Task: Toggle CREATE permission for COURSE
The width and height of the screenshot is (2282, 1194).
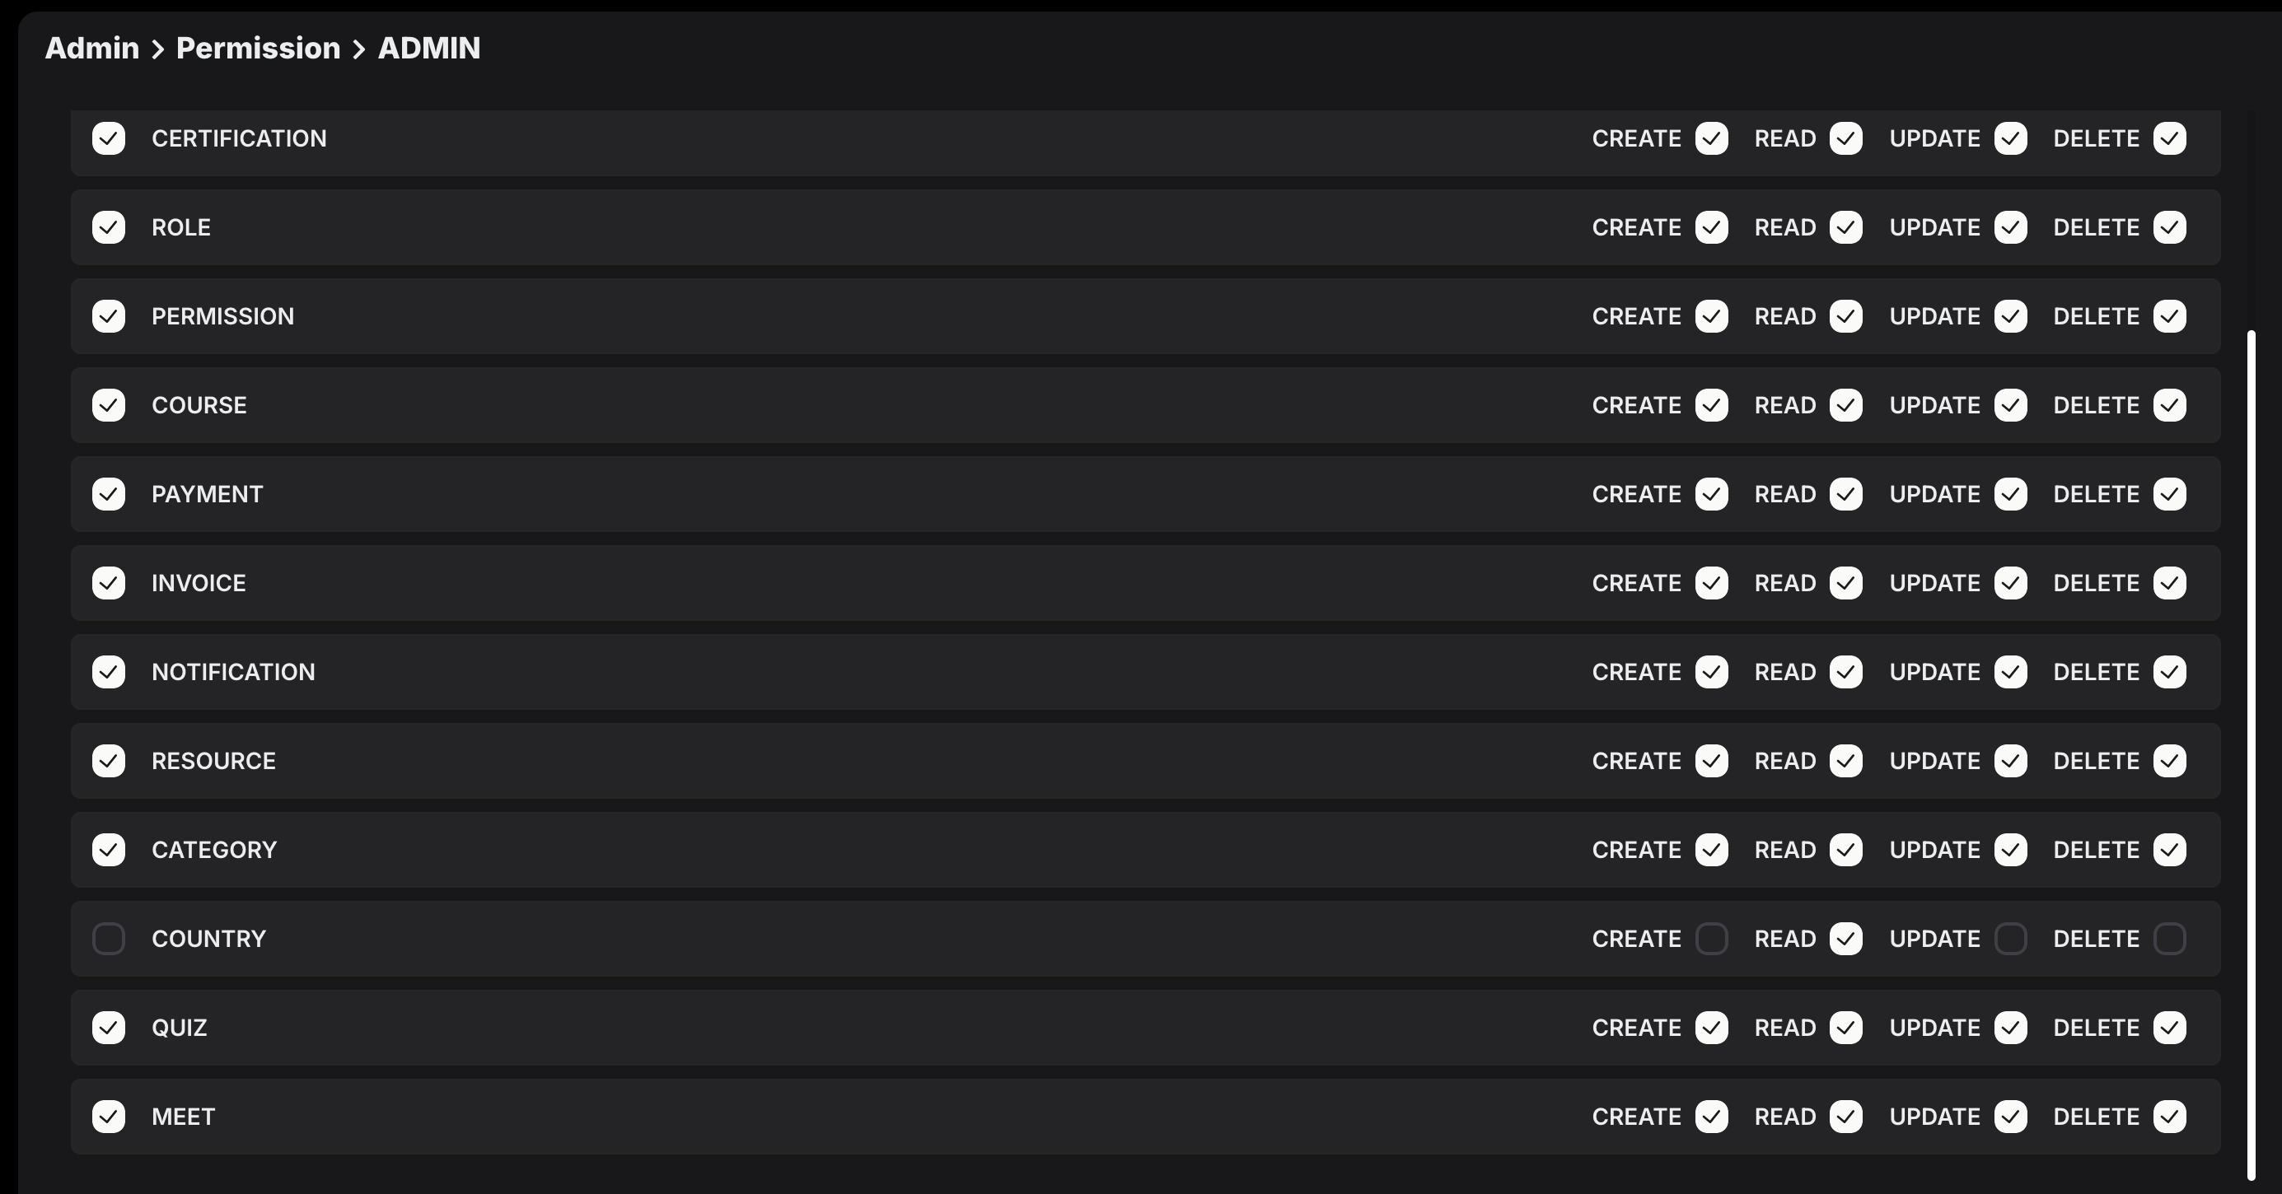Action: coord(1712,406)
